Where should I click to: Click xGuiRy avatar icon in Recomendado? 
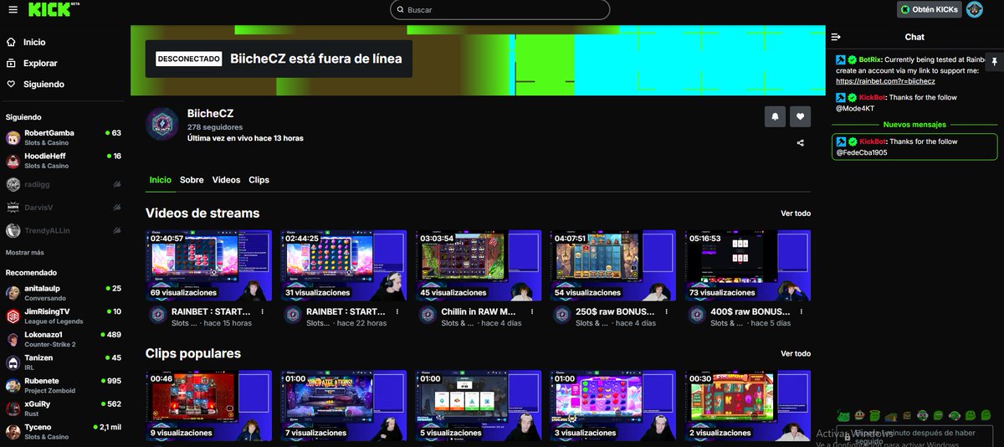point(13,408)
